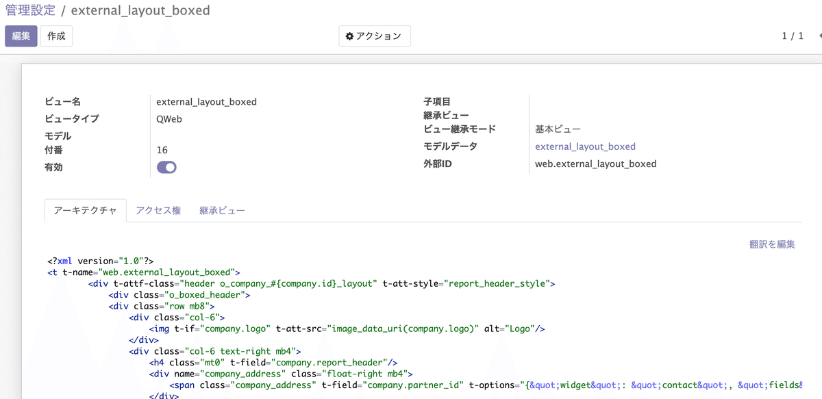Click the 付番 value 16

163,149
